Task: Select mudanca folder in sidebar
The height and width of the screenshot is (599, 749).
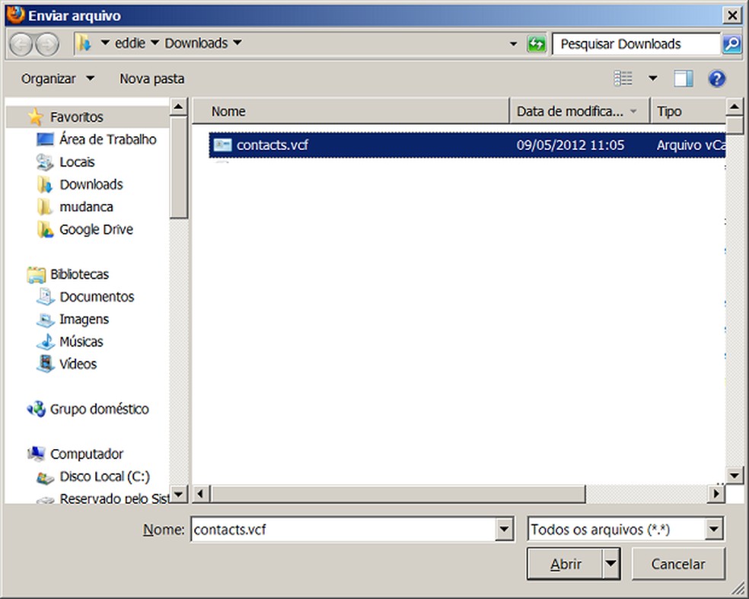Action: (x=87, y=207)
